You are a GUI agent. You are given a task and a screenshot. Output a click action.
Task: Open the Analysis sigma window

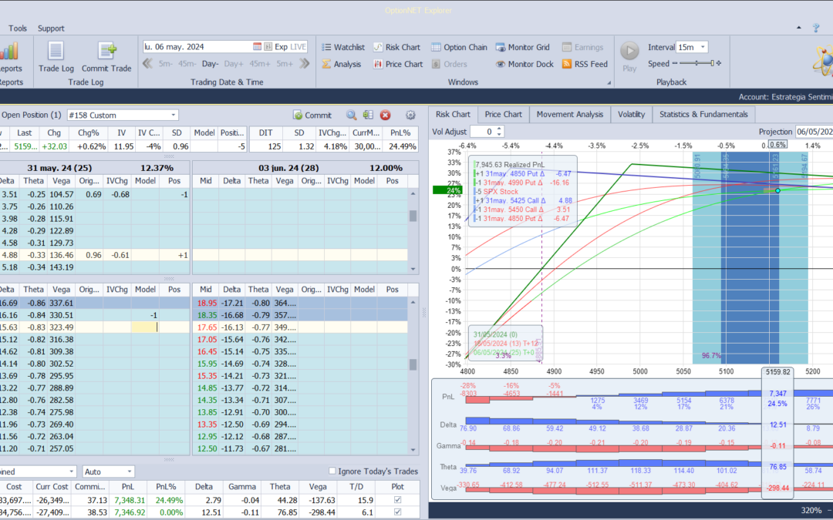pyautogui.click(x=342, y=64)
